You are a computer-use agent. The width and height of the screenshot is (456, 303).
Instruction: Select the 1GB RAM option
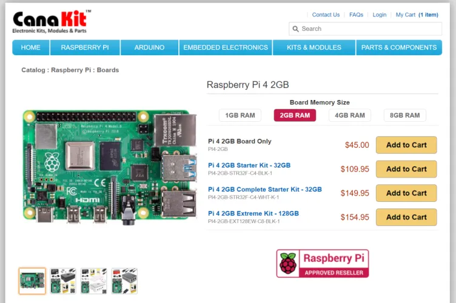[x=240, y=115]
